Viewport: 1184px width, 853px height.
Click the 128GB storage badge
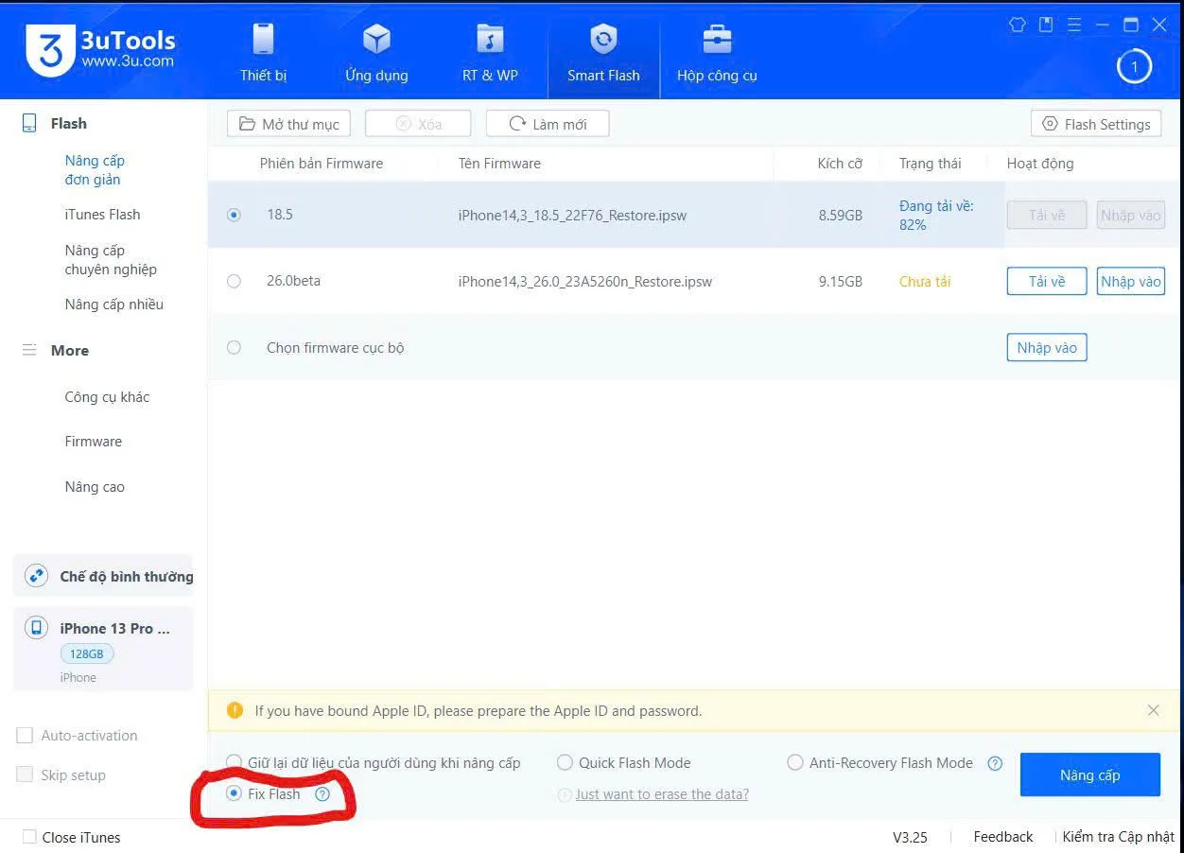[x=87, y=653]
